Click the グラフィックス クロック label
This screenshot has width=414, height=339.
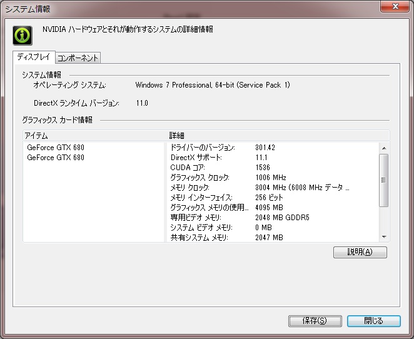click(200, 178)
